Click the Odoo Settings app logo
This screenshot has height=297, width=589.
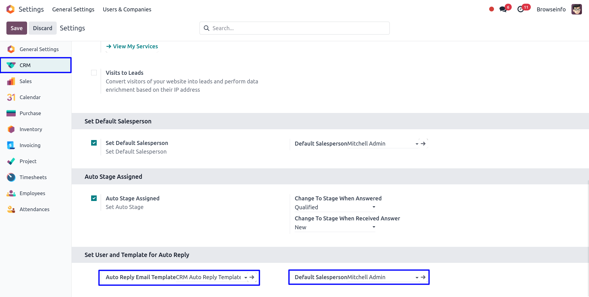click(x=10, y=9)
